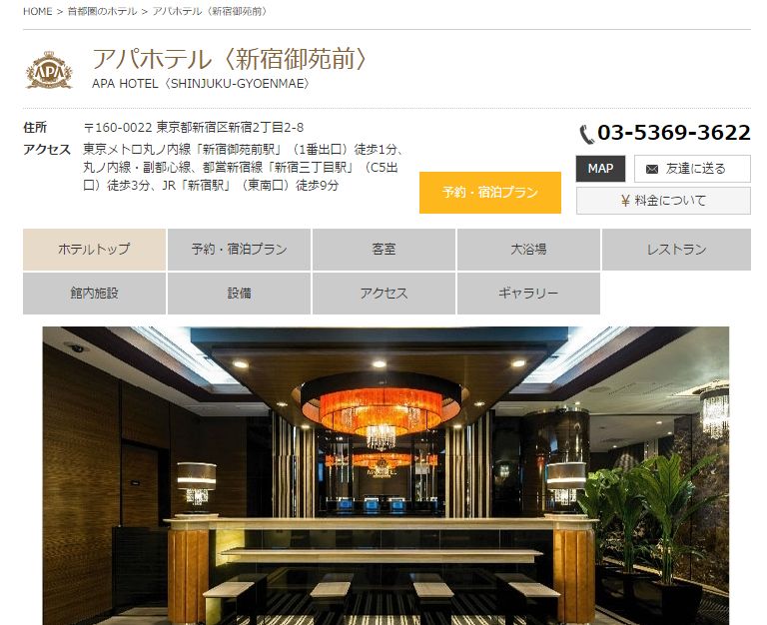Click the orange 予約・宿泊プラン button

point(490,193)
